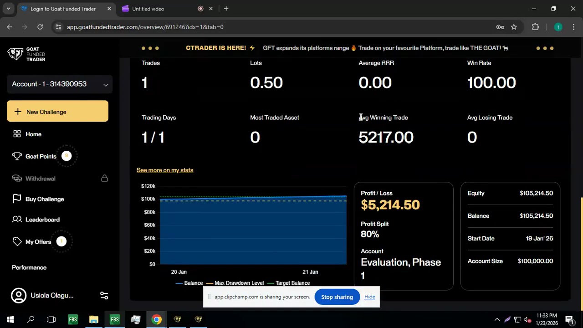Screen dimensions: 583x328
Task: Click the user profile avatar icon
Action: coord(19,296)
